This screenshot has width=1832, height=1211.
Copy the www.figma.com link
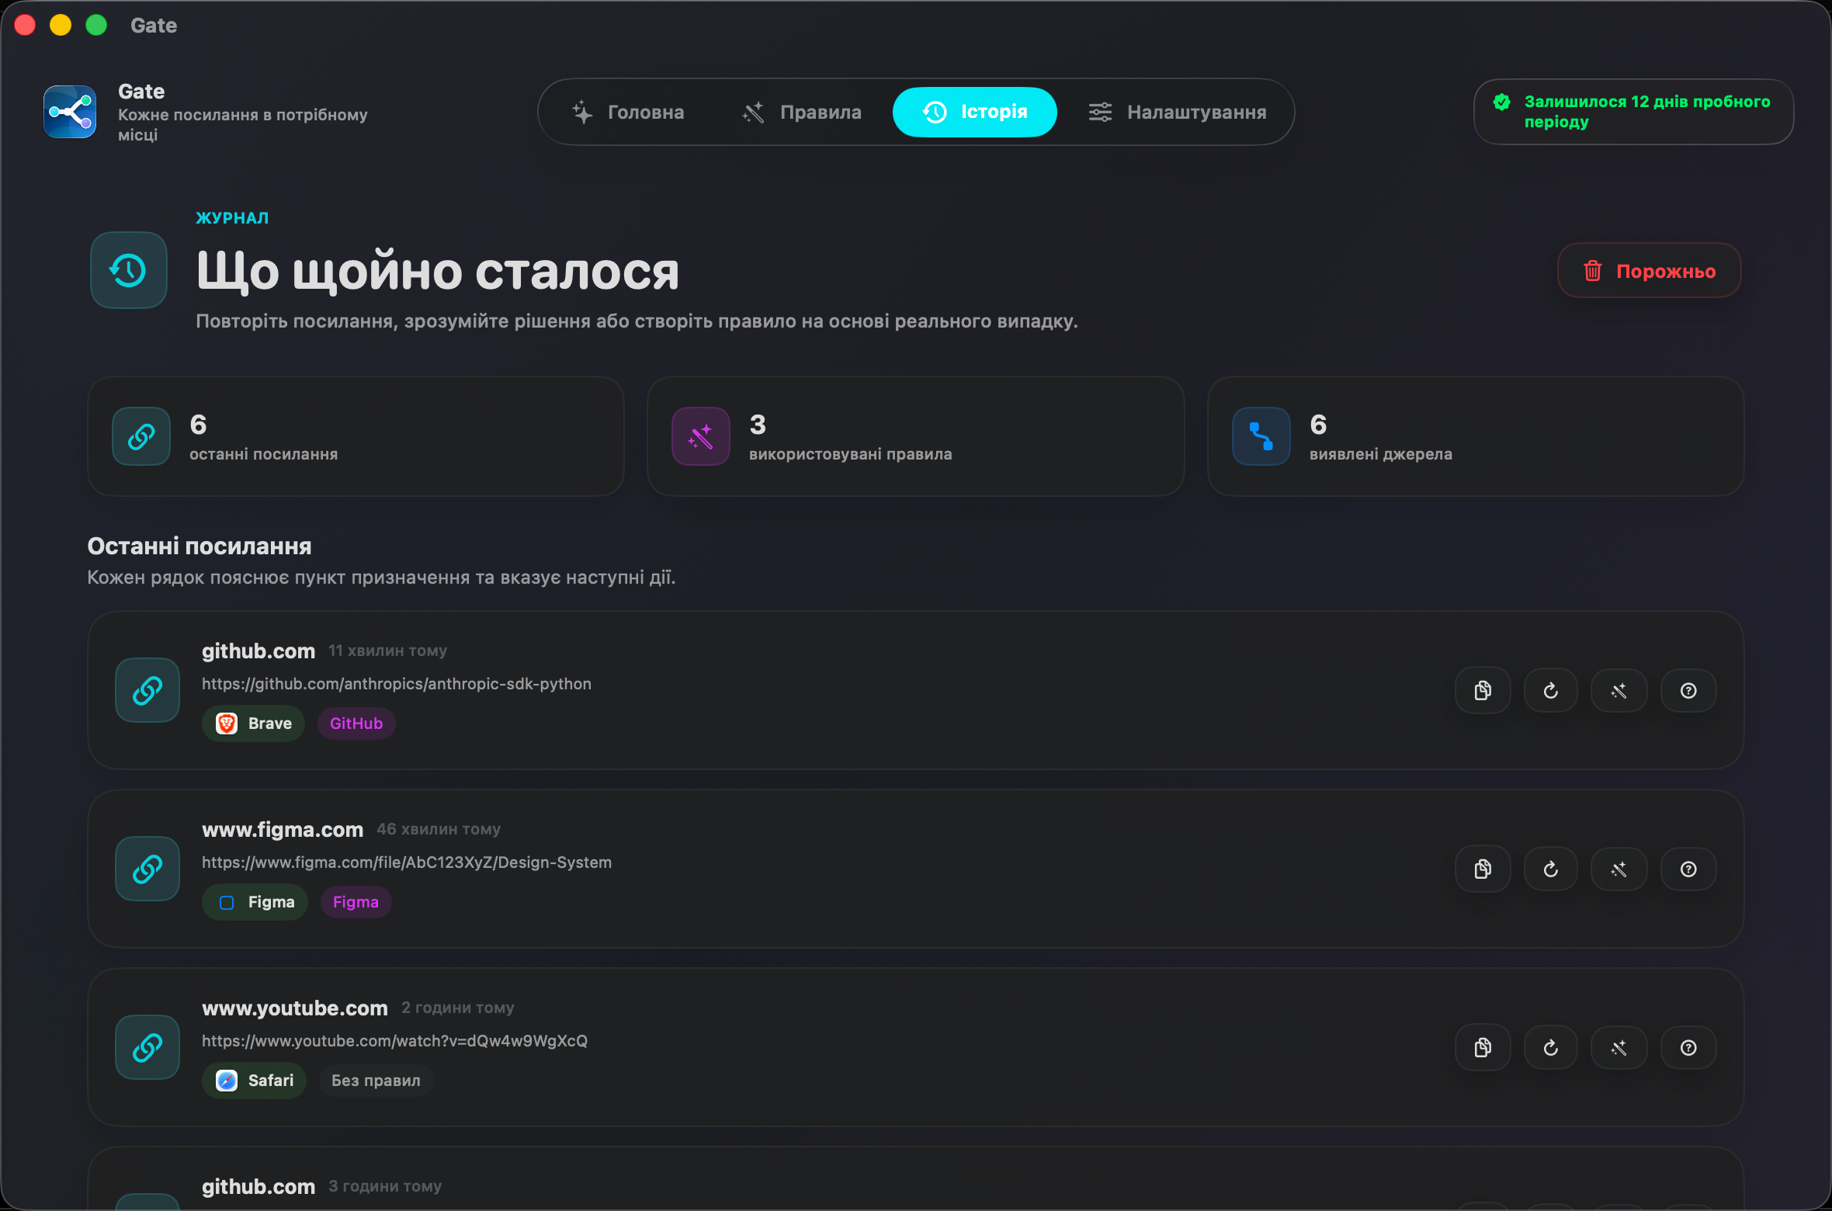click(1483, 869)
